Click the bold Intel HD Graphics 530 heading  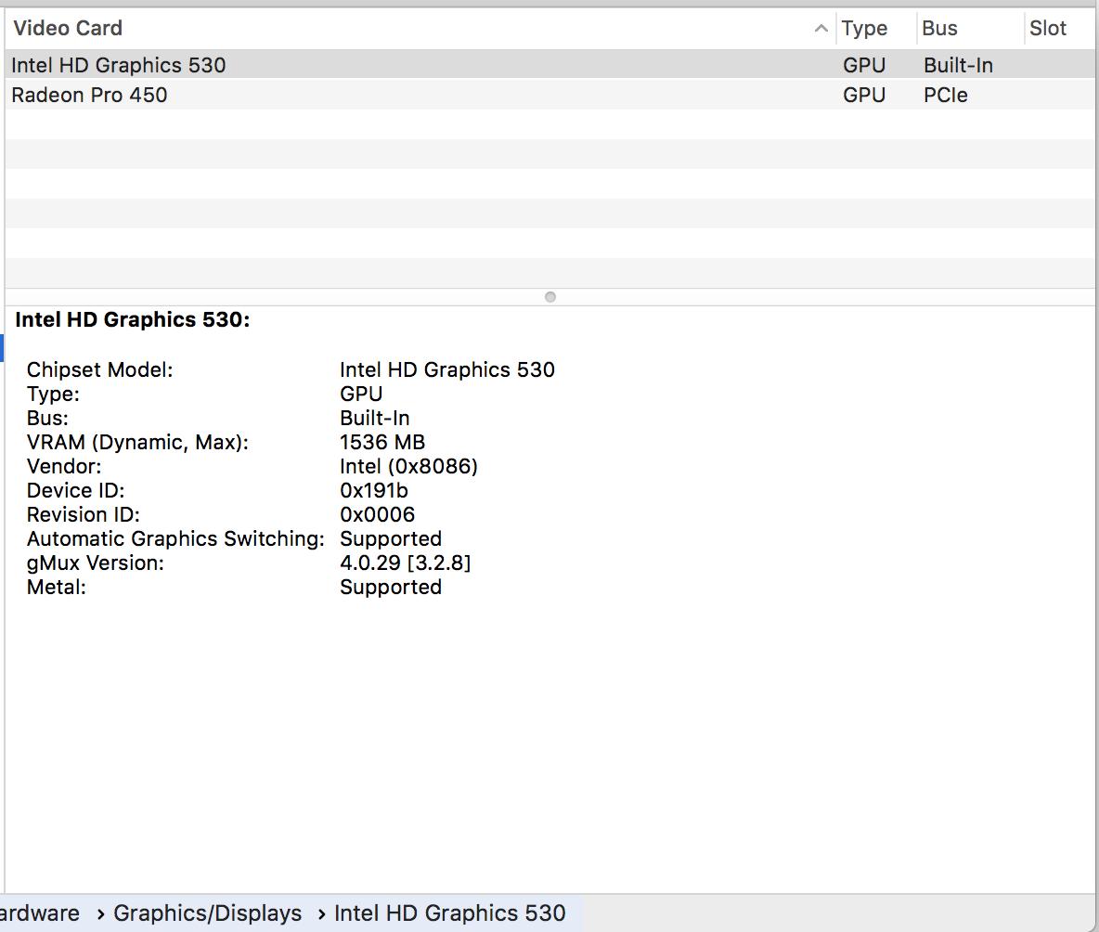133,319
